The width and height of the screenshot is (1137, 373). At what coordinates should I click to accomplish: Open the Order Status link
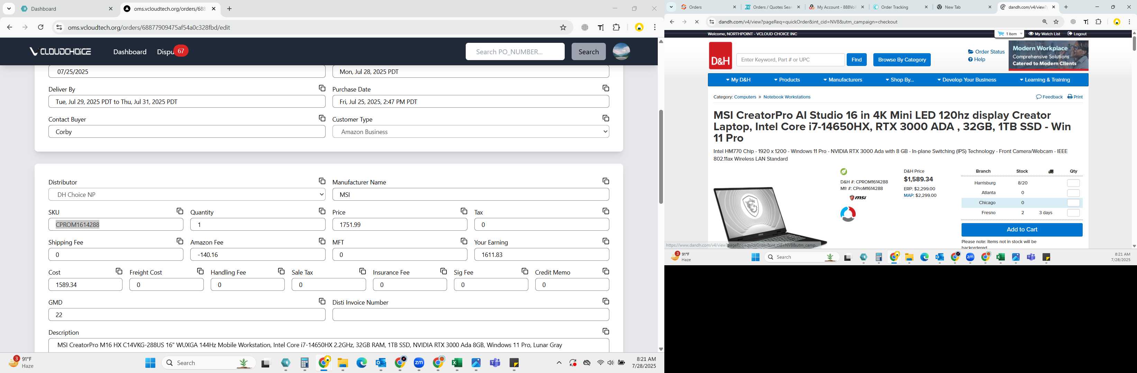[986, 51]
